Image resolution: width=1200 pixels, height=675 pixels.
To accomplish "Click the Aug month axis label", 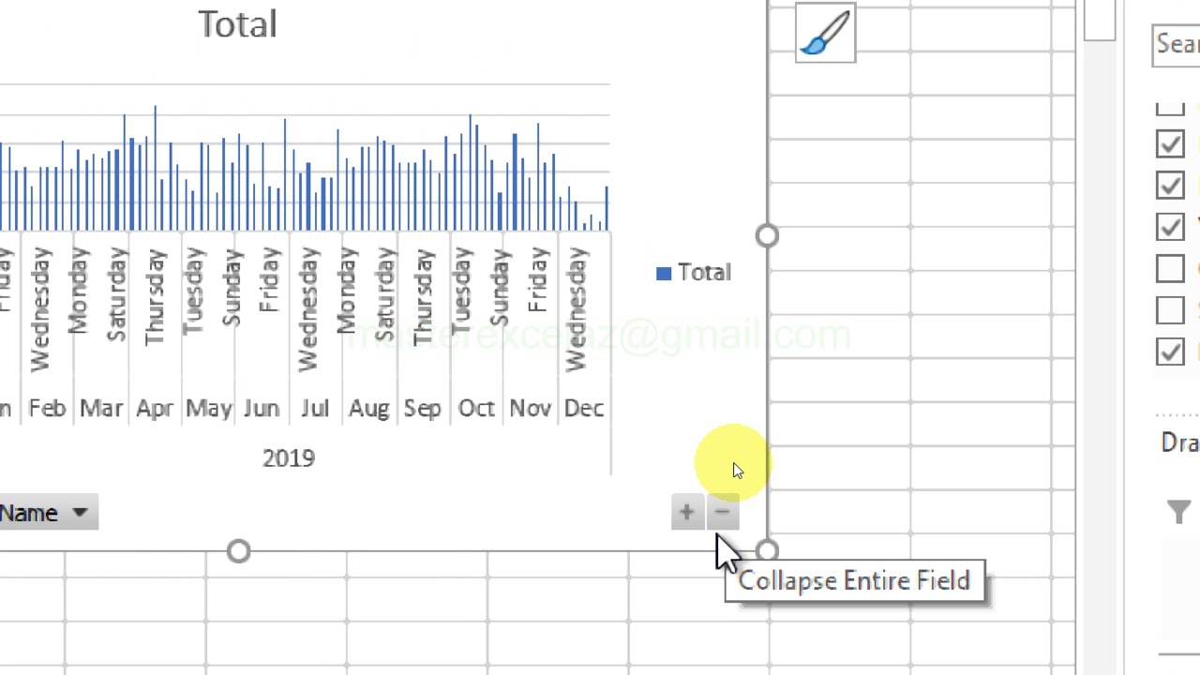I will (368, 409).
